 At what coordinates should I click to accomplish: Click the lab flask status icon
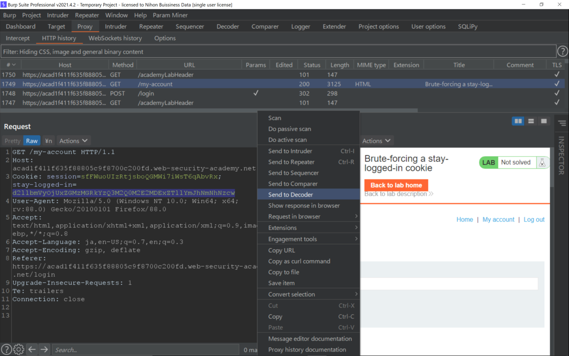[542, 162]
